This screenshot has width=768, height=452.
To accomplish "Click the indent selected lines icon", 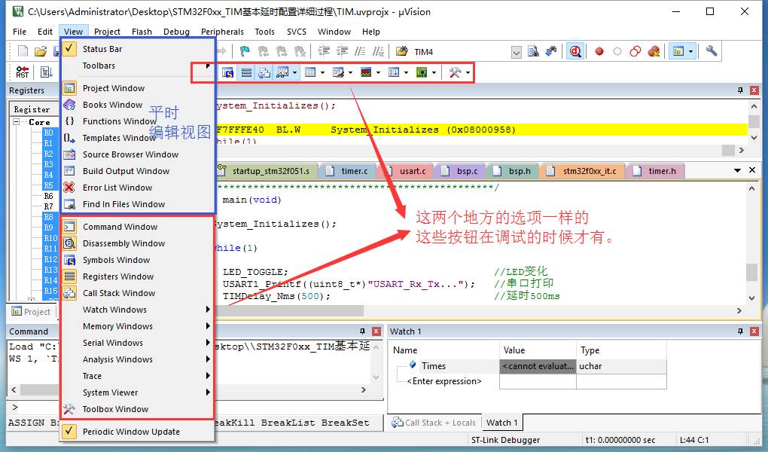I will coord(324,51).
